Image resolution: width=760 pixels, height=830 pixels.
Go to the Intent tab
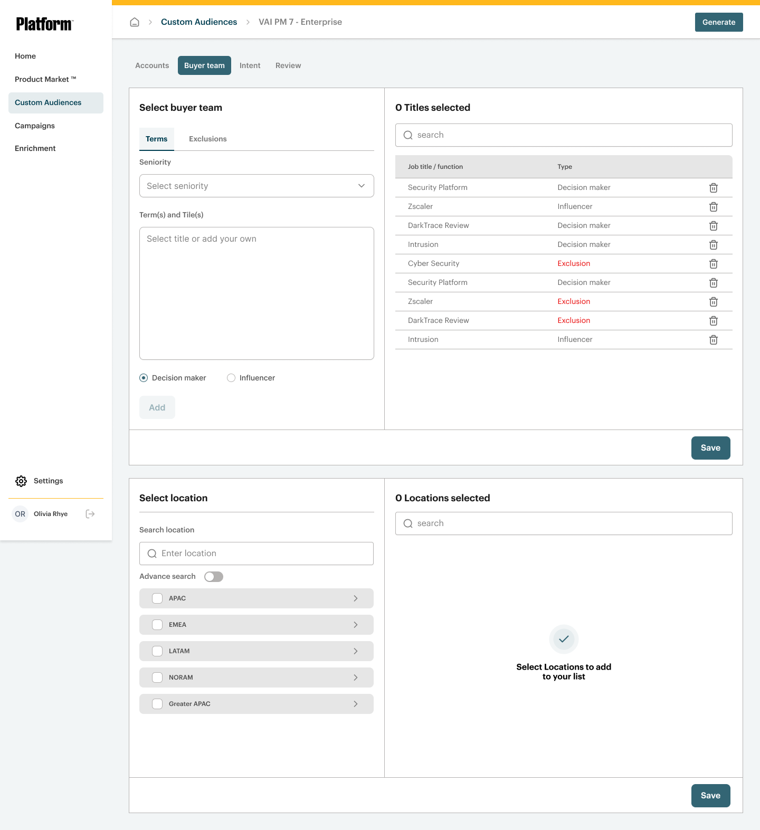[250, 65]
